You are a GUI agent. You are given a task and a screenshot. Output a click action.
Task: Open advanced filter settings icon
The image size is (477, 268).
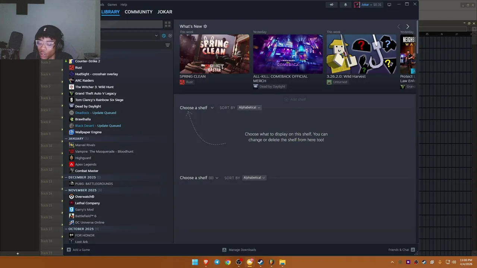(x=168, y=45)
